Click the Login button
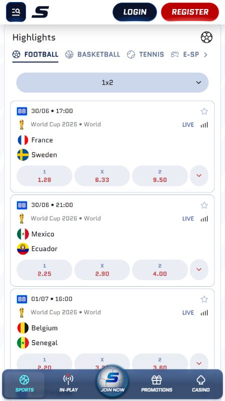The image size is (225, 401). click(x=134, y=12)
